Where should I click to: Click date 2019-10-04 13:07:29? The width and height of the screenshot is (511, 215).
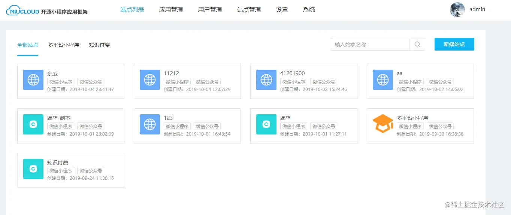[x=208, y=90]
